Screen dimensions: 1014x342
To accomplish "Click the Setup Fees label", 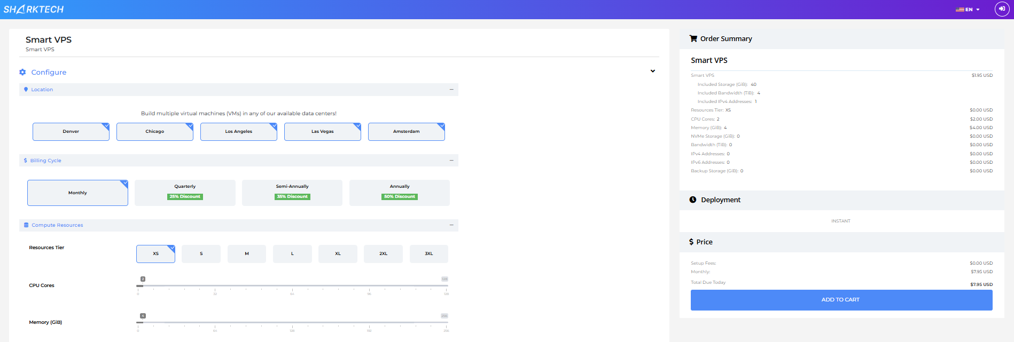I will (703, 263).
